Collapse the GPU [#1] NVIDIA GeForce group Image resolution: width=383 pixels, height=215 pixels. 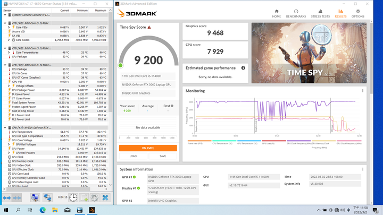(x=5, y=127)
